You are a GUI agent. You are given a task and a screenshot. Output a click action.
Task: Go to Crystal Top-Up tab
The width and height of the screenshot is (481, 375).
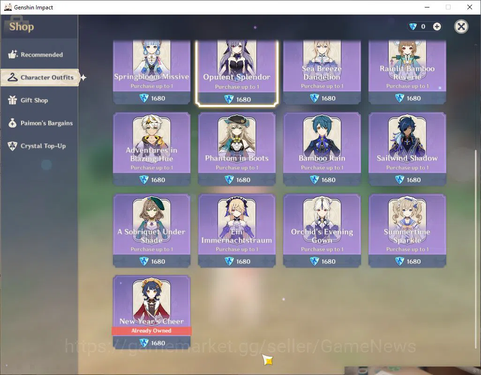(x=39, y=146)
